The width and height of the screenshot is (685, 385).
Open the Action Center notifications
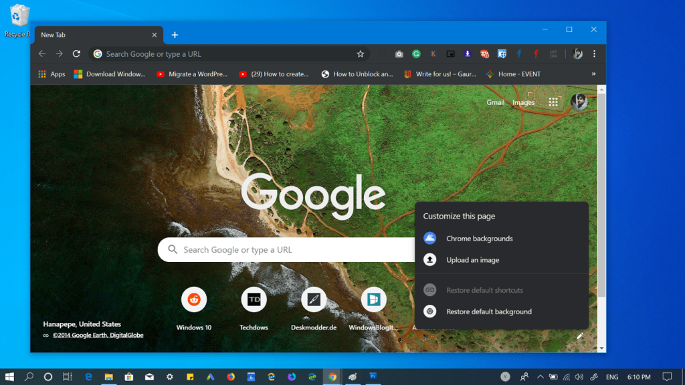667,377
